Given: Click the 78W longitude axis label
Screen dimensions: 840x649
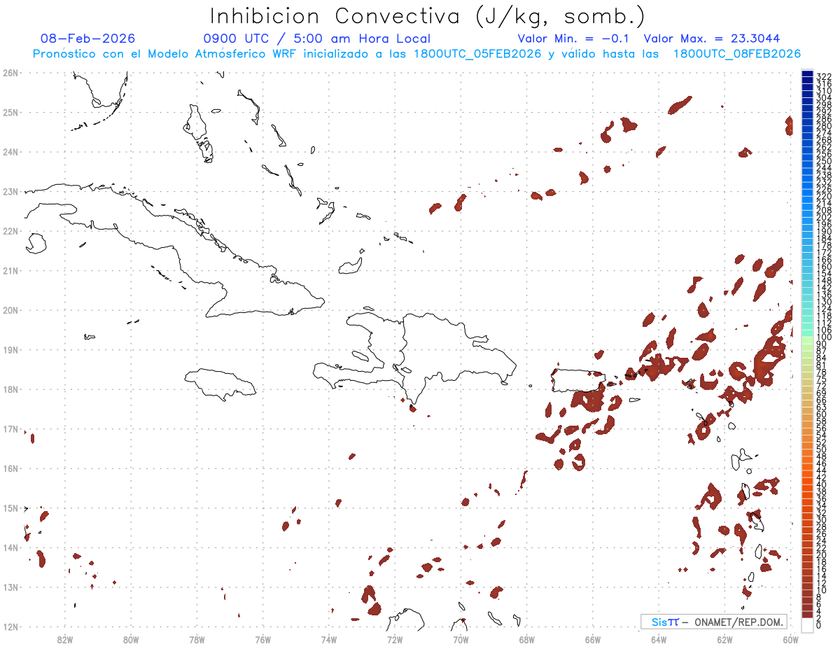Looking at the screenshot, I should point(197,638).
